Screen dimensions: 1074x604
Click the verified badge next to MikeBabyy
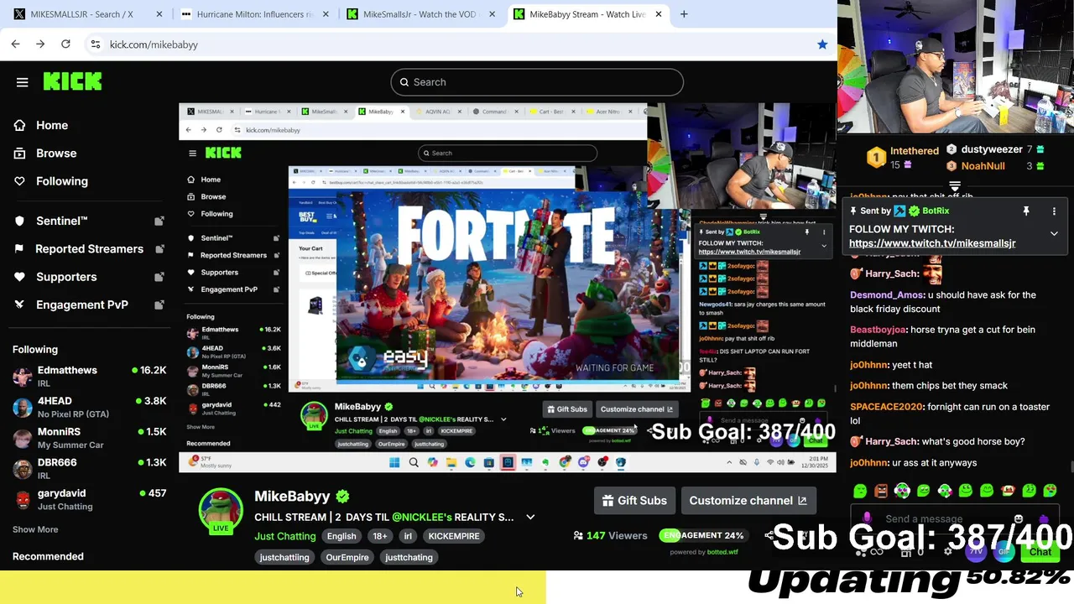pos(342,497)
